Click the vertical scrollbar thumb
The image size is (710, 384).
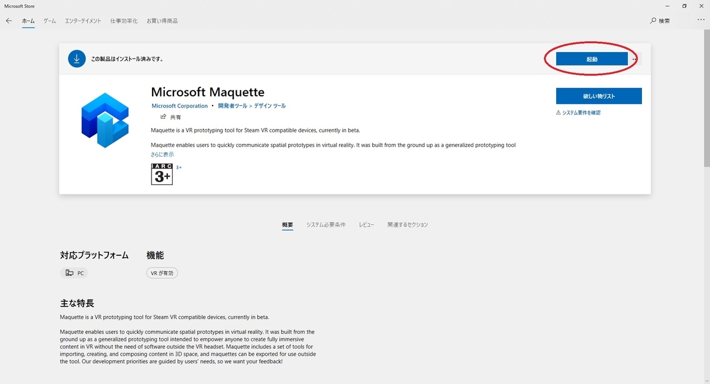(706, 97)
